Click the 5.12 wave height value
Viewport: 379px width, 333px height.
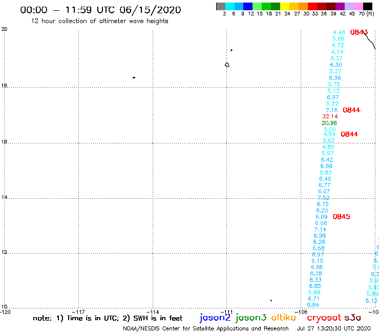tap(333, 91)
